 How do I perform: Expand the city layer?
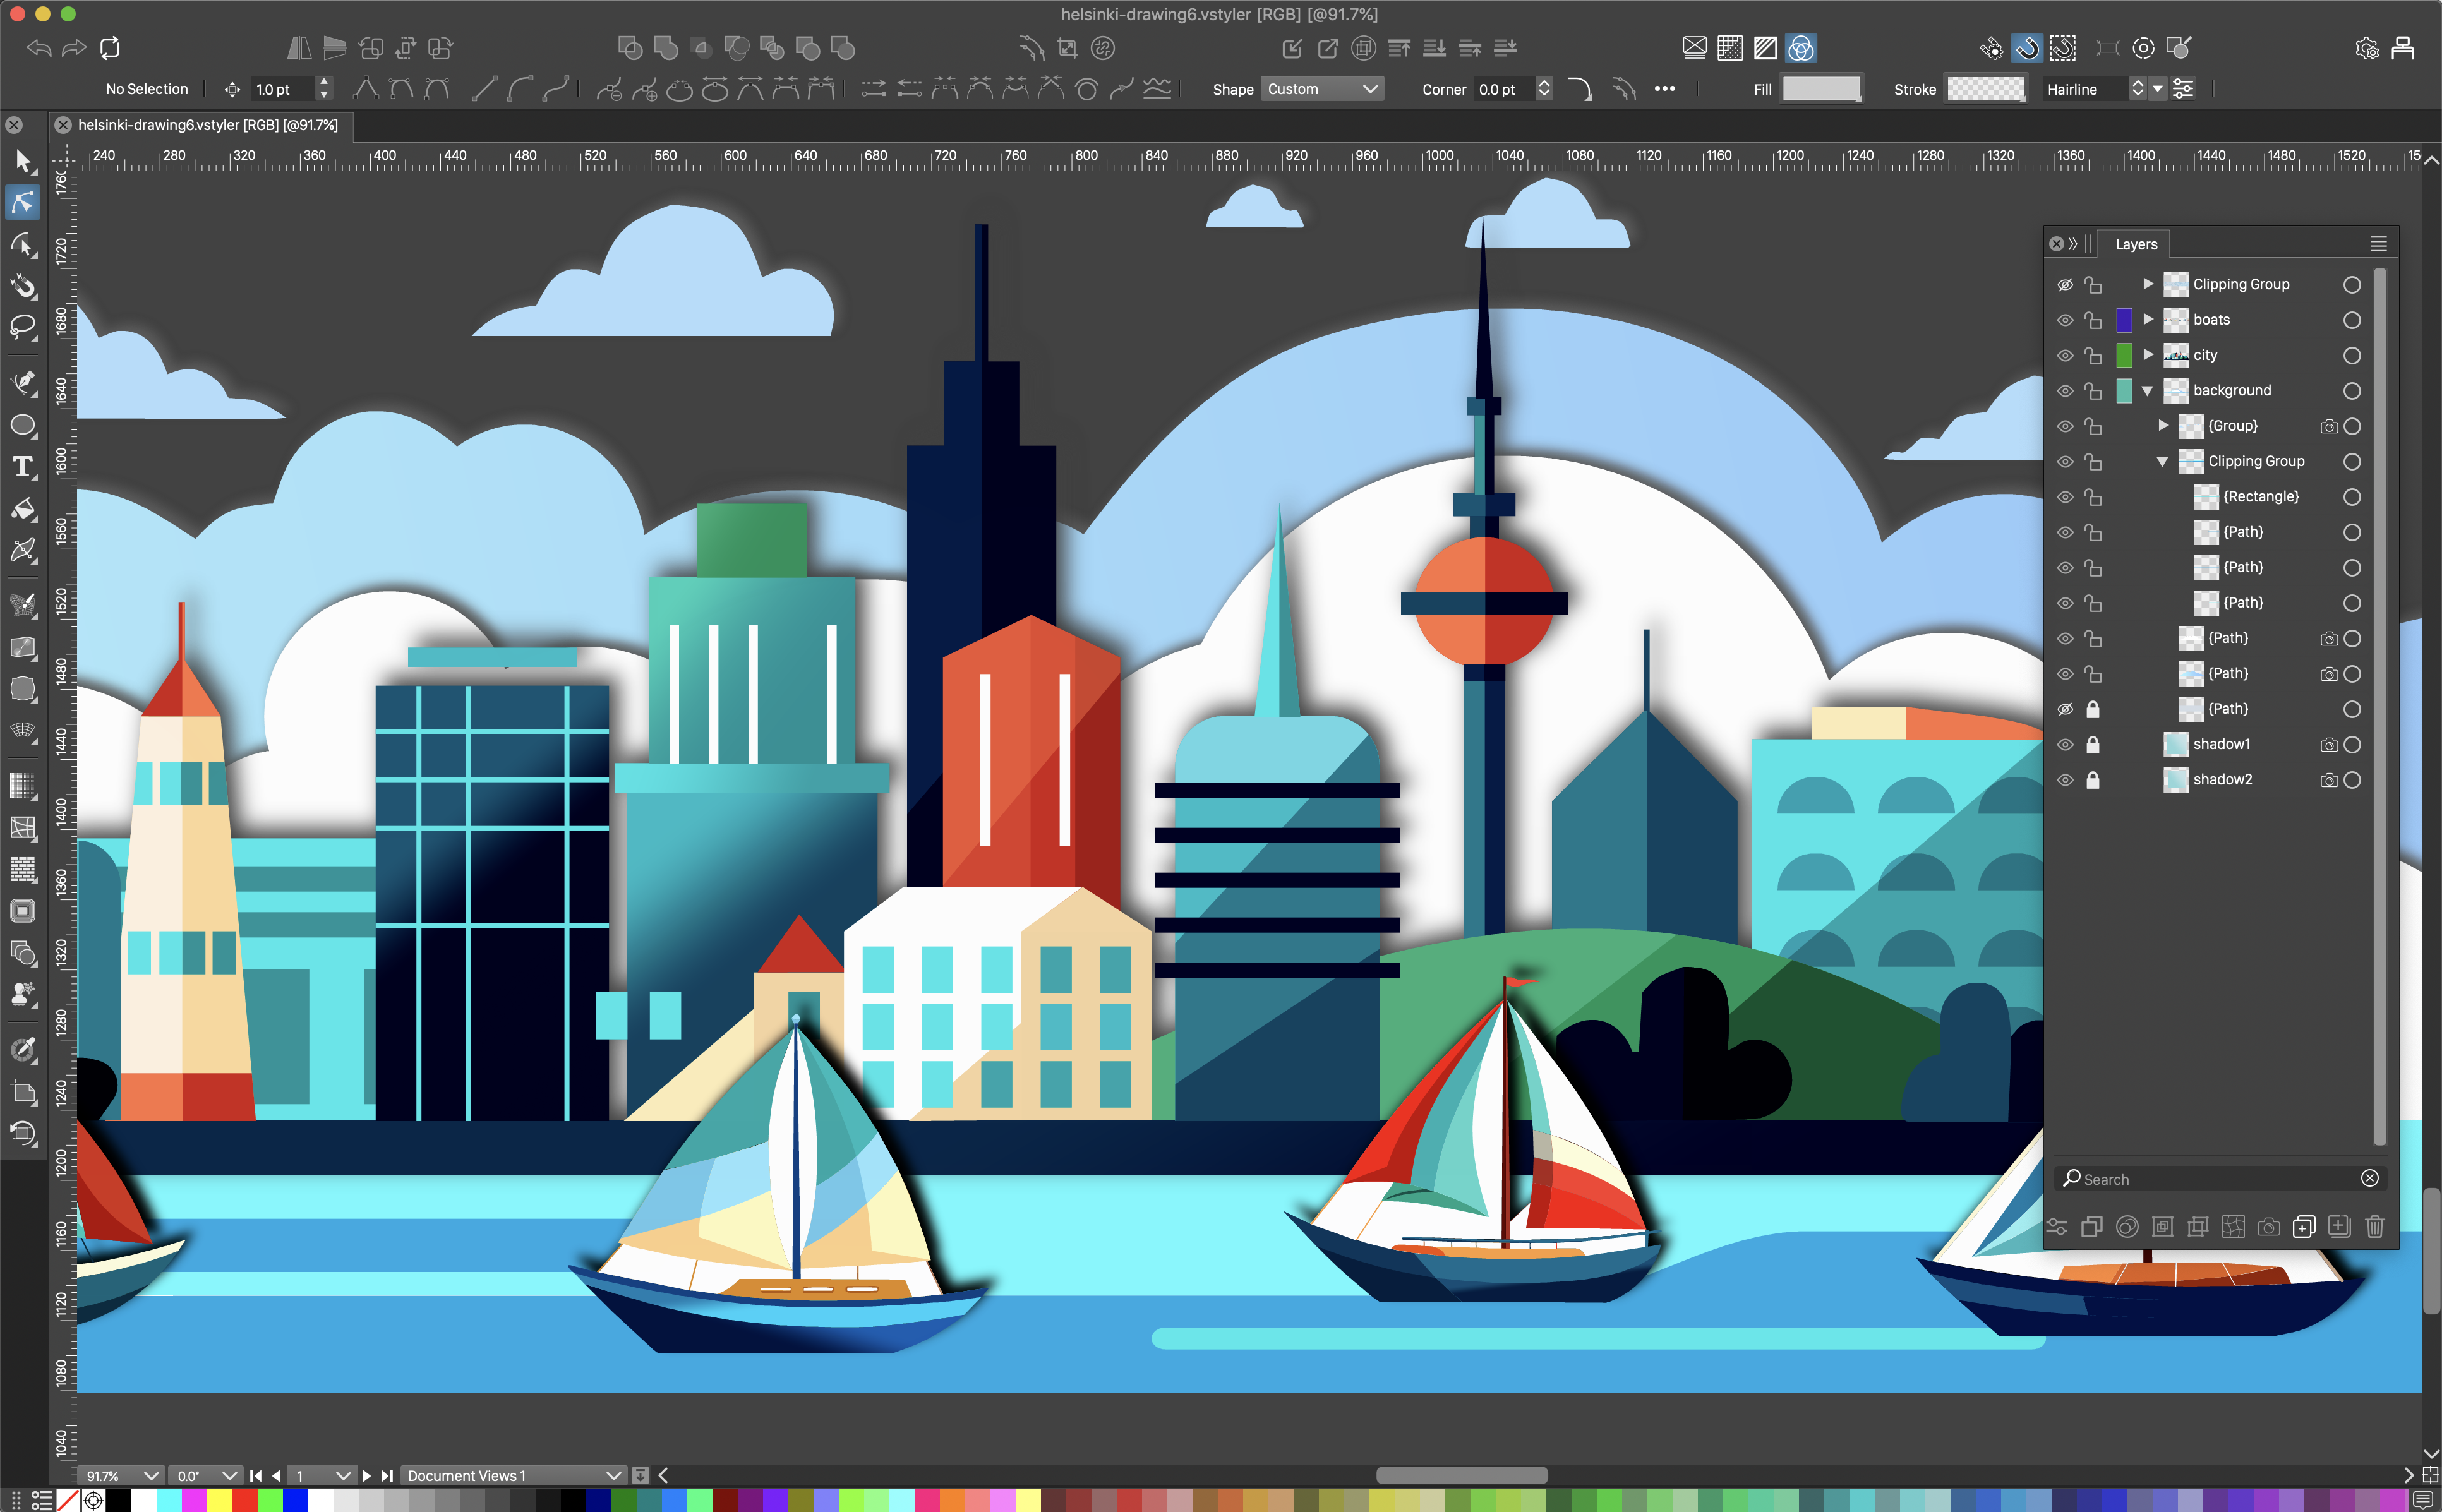coord(2148,354)
